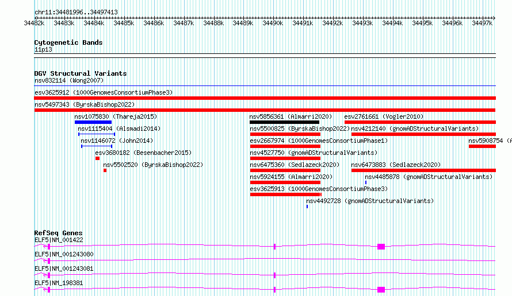Select esv2667974 (1000GenomesConsortiumPhase1) label
The image size is (512, 296).
coord(319,141)
